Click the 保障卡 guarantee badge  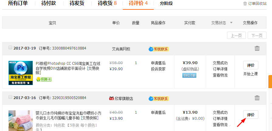(43, 79)
